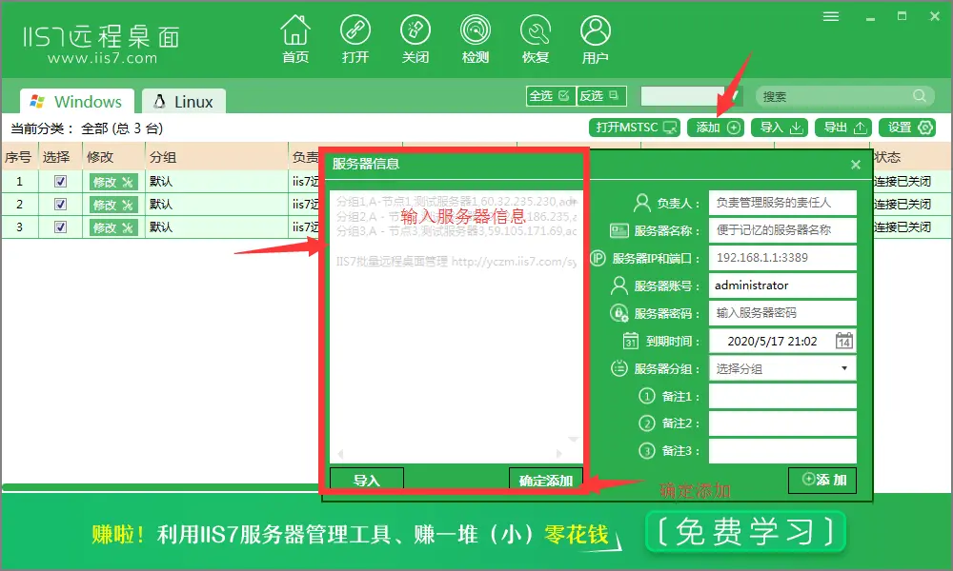Click the 导入 import toolbar button

[780, 128]
